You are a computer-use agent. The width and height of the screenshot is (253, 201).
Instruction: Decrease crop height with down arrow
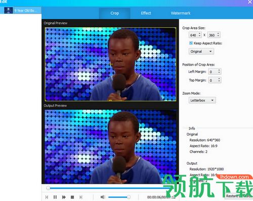[x=218, y=36]
